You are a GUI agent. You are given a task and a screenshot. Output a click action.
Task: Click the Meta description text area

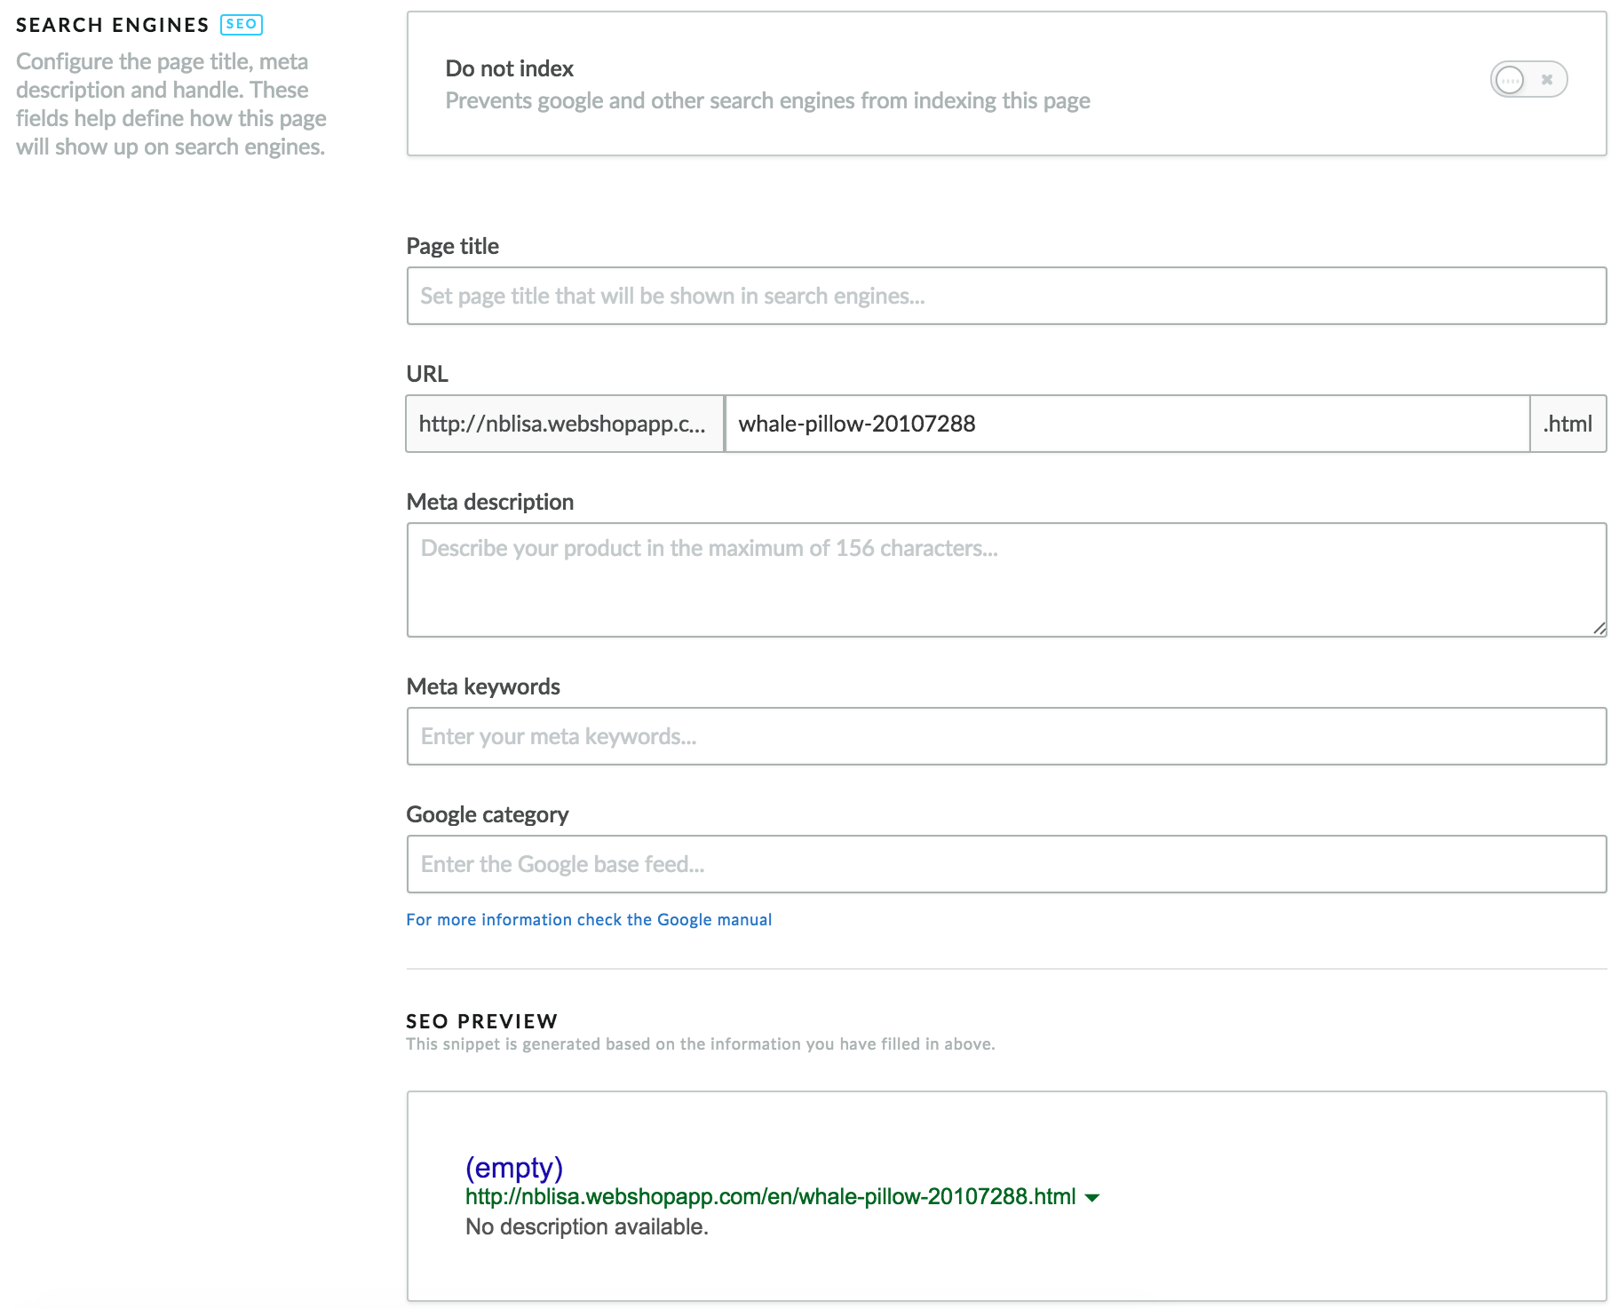[x=1006, y=580]
